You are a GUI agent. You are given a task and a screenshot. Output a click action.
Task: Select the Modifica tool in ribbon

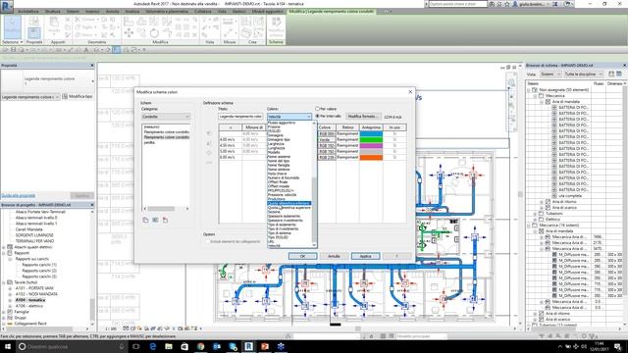12,27
